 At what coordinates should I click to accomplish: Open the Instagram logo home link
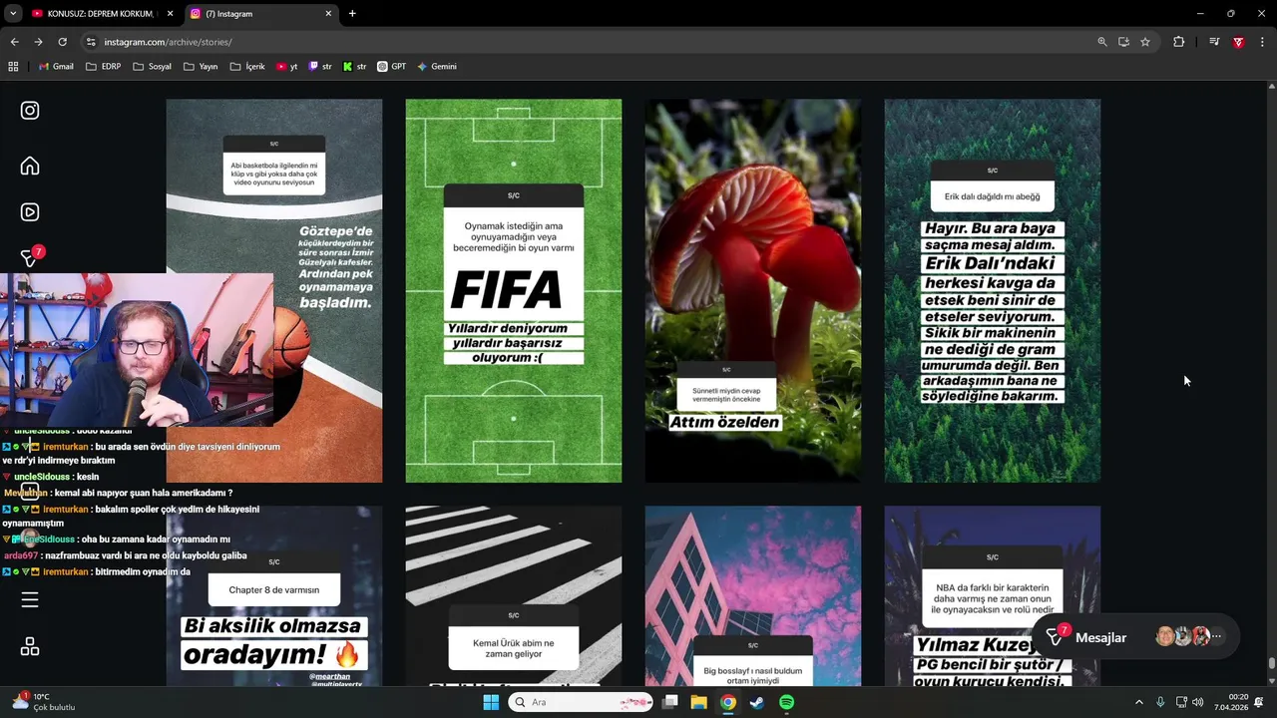coord(30,111)
